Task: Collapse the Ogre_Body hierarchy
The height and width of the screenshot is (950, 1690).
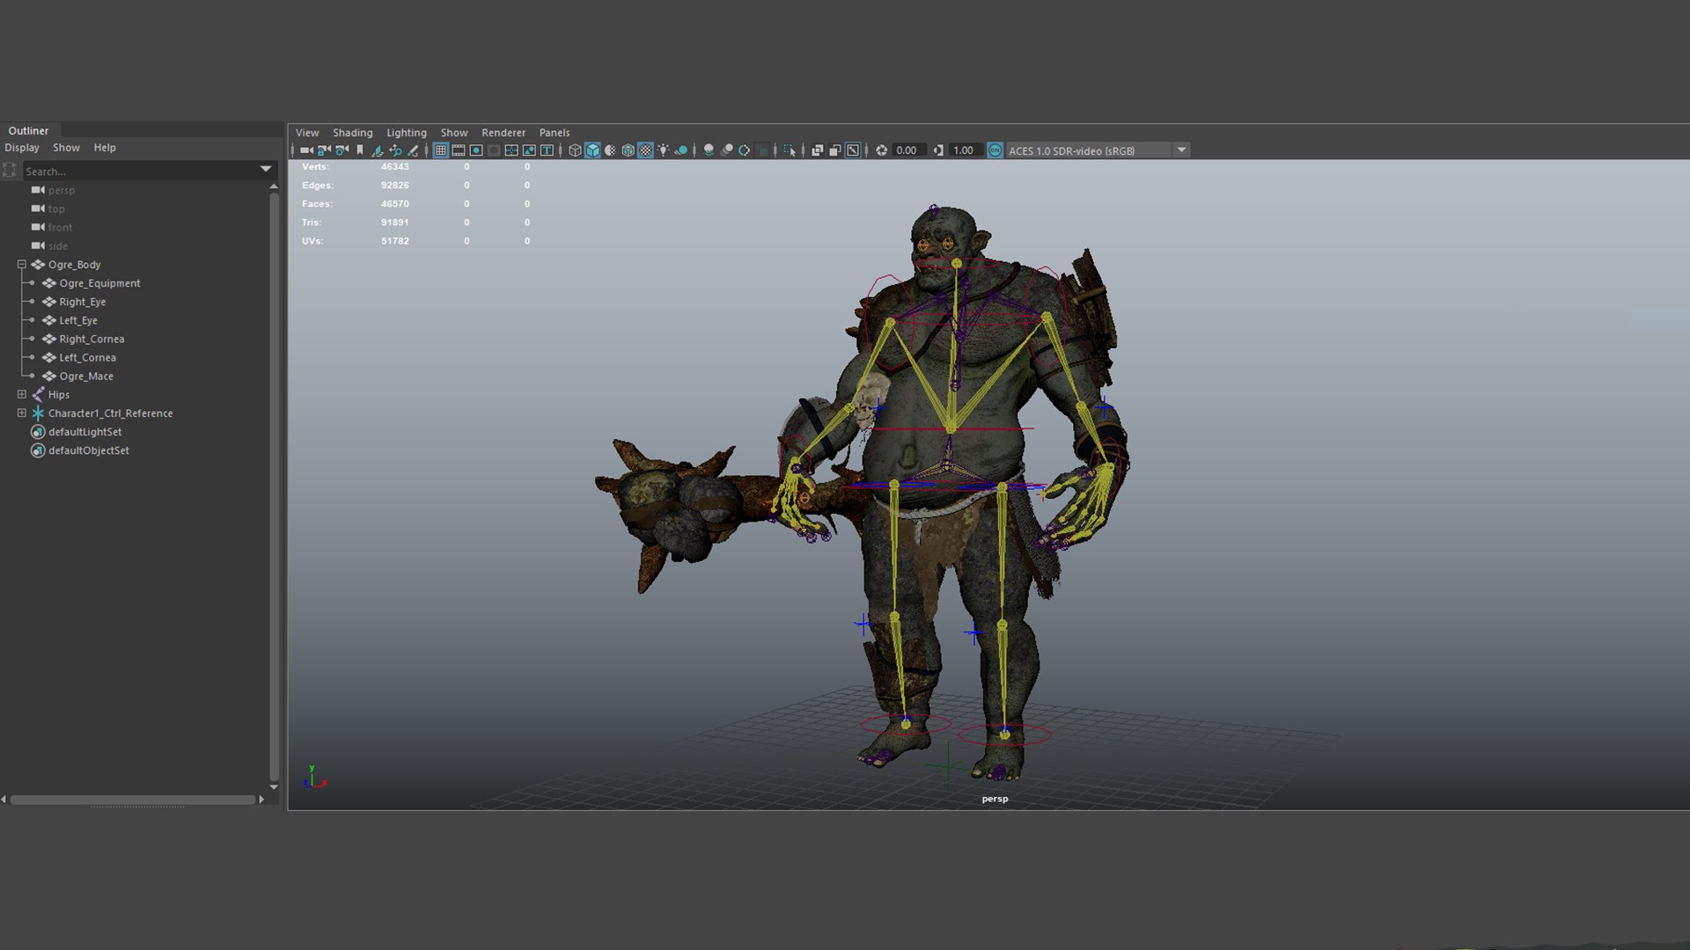Action: point(22,264)
